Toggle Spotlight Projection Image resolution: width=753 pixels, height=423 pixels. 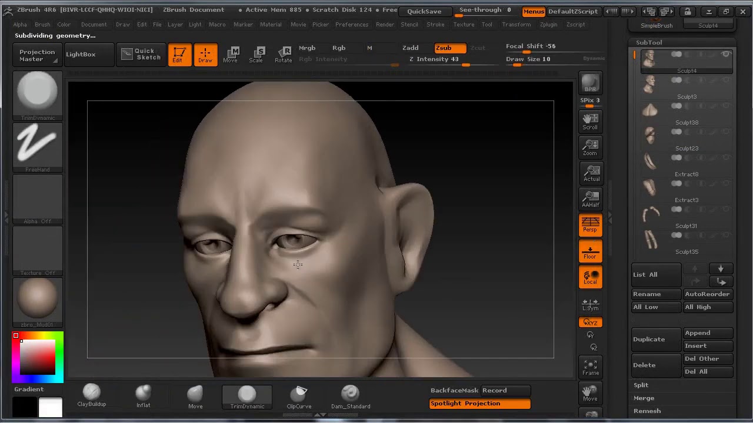(479, 404)
